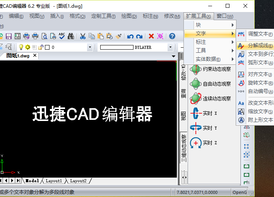This screenshot has height=197, width=274.
Task: Go to last layout tab arrow
Action: coord(18,181)
